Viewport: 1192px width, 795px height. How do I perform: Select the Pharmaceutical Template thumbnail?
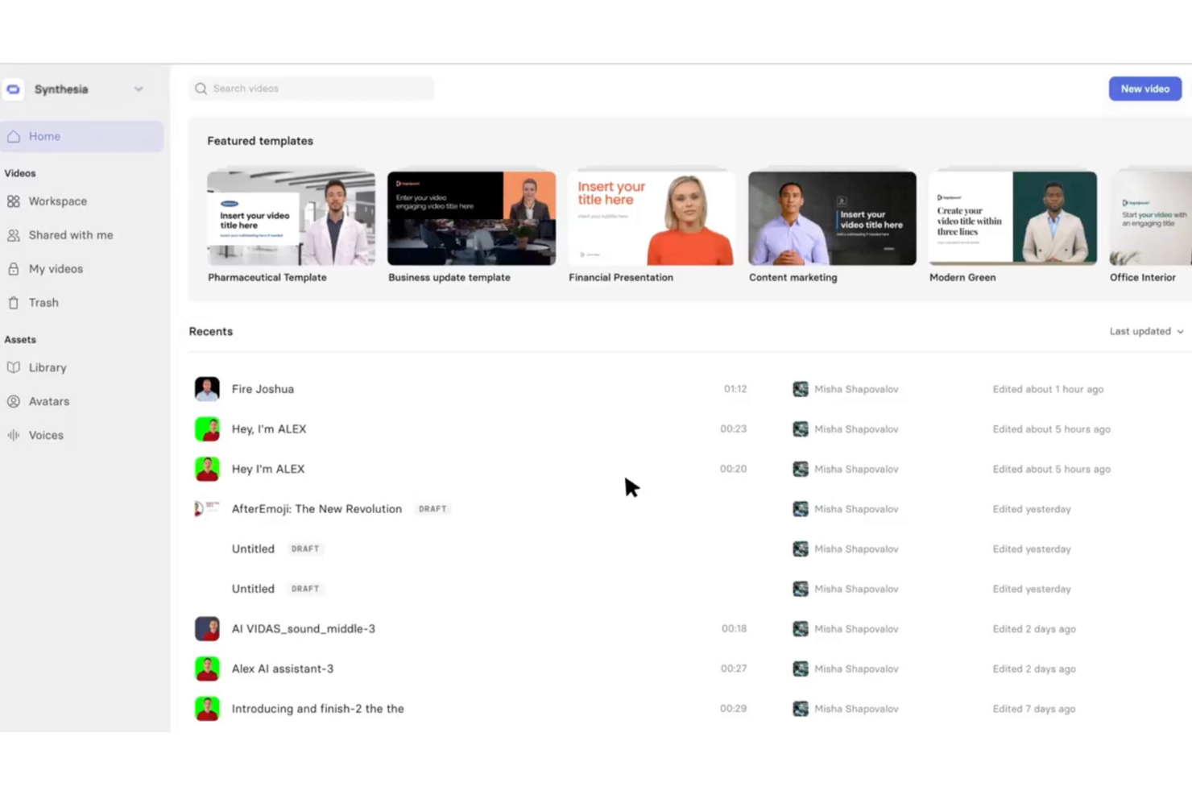[x=291, y=218]
